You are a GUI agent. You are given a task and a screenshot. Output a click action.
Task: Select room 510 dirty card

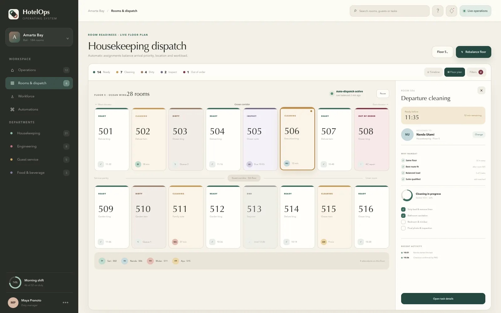[x=149, y=217]
